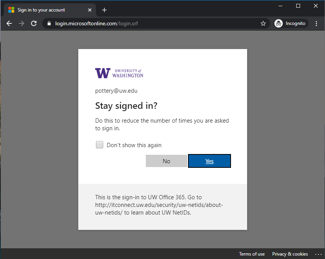The height and width of the screenshot is (259, 325).
Task: Bookmark this page with the star icon
Action: tap(263, 23)
